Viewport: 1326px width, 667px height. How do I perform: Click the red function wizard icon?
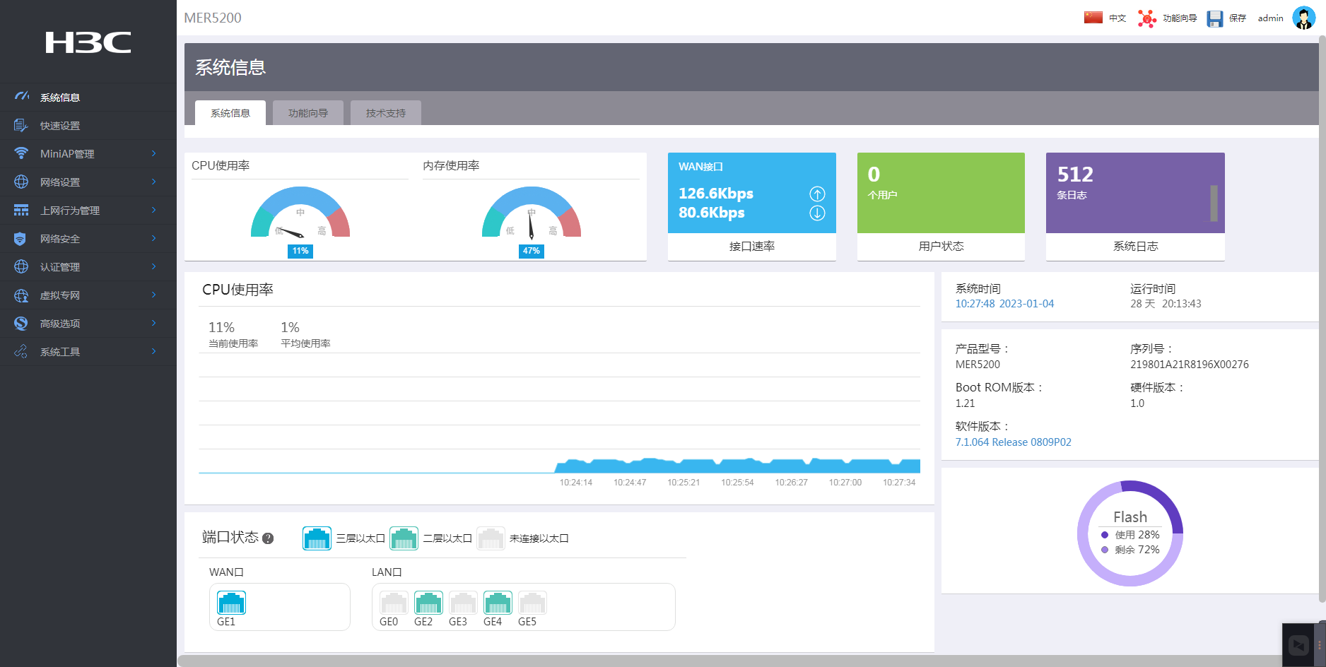click(1146, 18)
